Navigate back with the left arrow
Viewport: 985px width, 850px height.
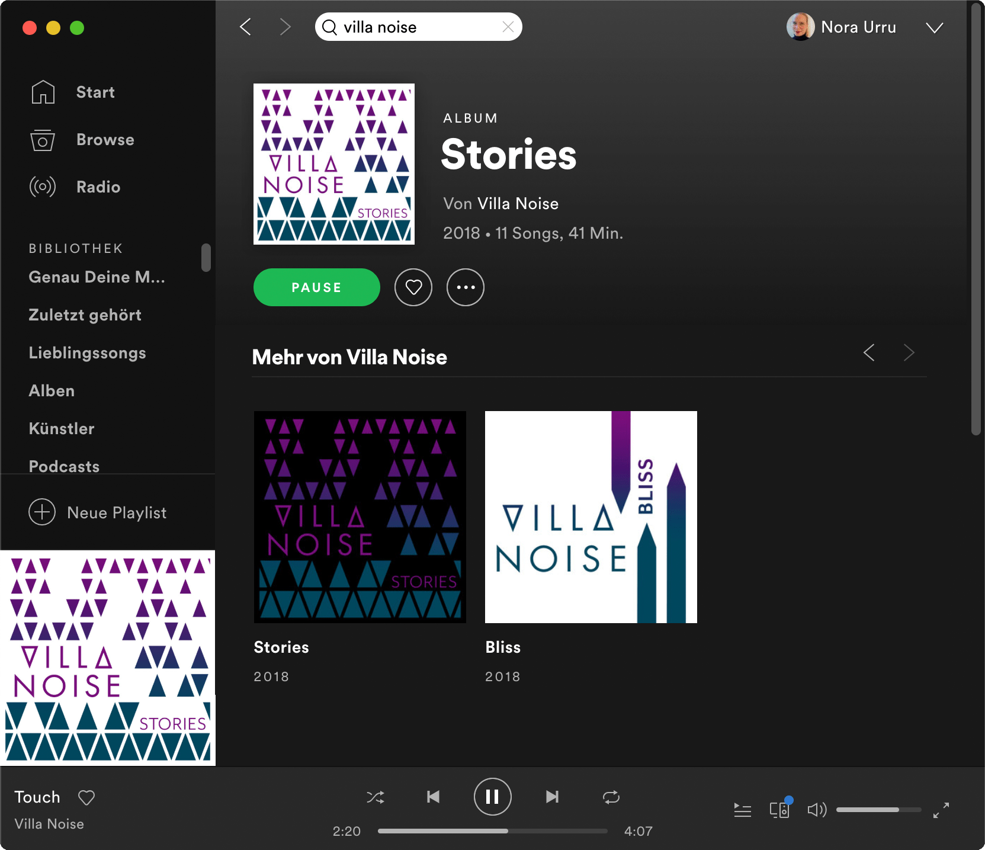(245, 27)
